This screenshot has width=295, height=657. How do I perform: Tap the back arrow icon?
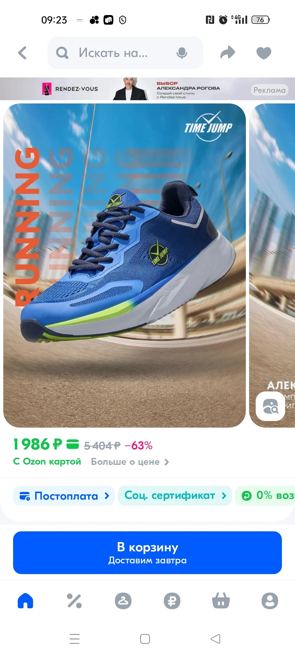tap(22, 53)
